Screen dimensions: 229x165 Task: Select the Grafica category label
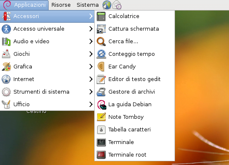pos(23,67)
